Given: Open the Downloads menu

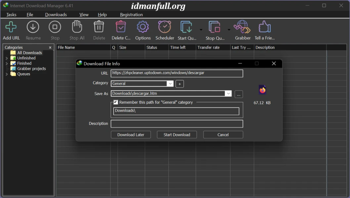Looking at the screenshot, I should [56, 15].
